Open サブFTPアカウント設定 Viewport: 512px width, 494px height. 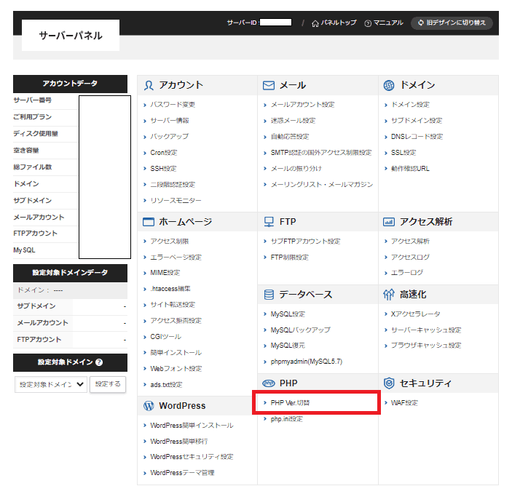[x=305, y=242]
